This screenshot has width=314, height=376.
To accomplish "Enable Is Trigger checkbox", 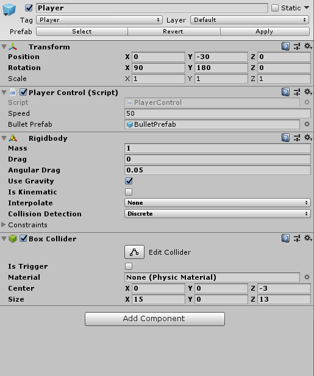I will [x=129, y=266].
